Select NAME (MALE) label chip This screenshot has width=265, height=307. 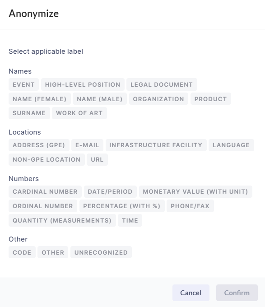[x=100, y=99]
